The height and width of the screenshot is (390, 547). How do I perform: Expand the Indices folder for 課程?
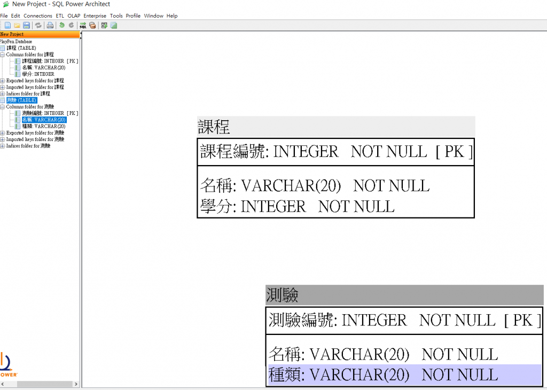[2, 94]
